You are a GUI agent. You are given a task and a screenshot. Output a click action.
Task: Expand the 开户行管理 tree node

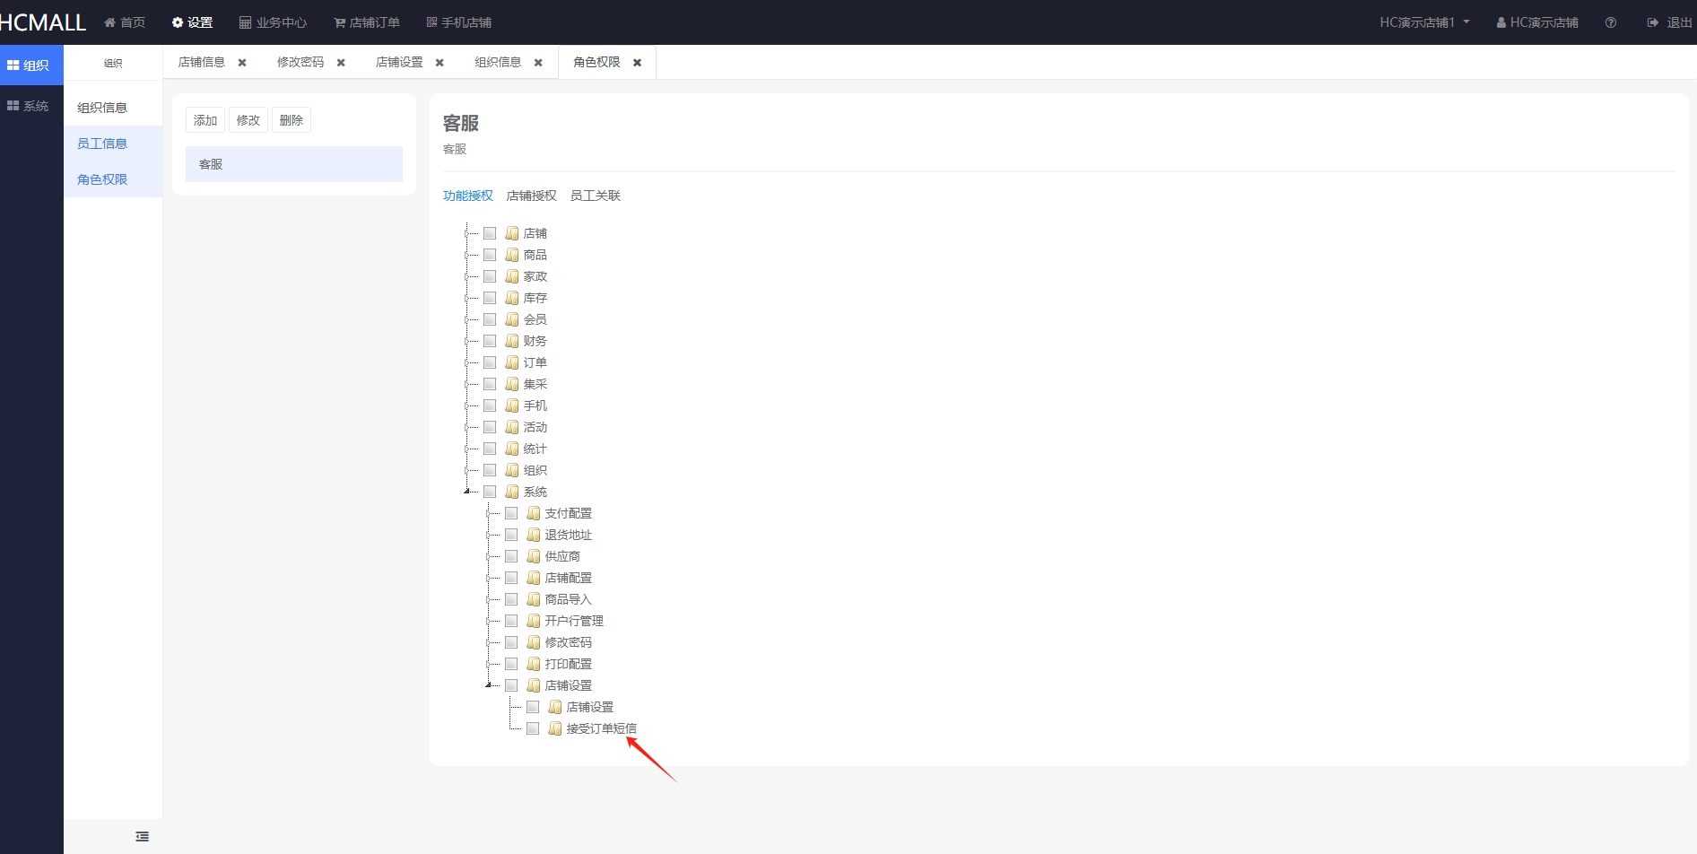pos(488,621)
